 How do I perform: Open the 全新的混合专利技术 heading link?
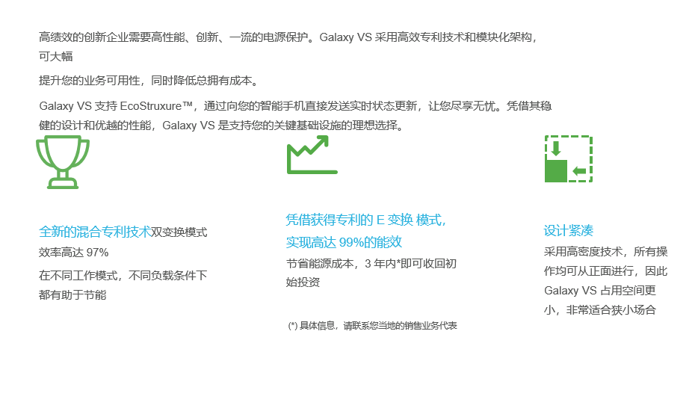click(95, 232)
